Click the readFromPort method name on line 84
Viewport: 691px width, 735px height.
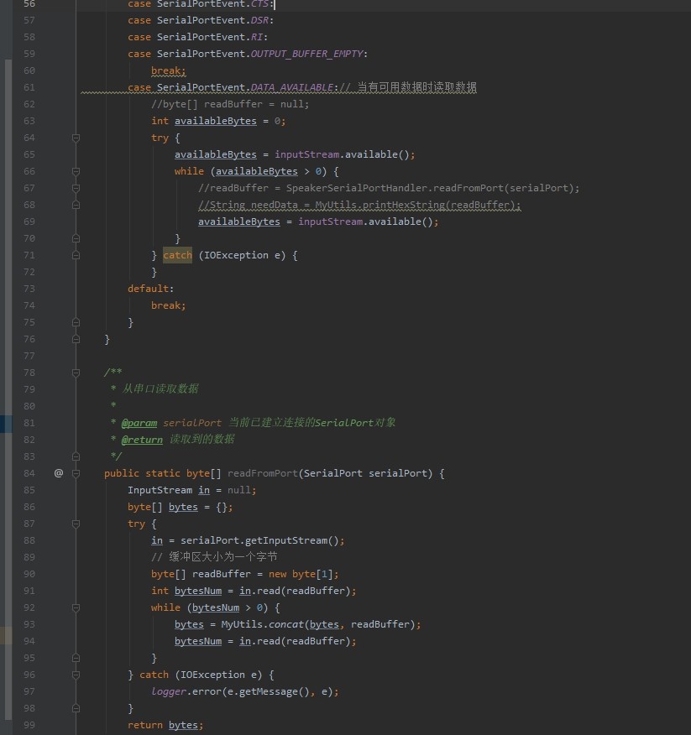coord(263,473)
